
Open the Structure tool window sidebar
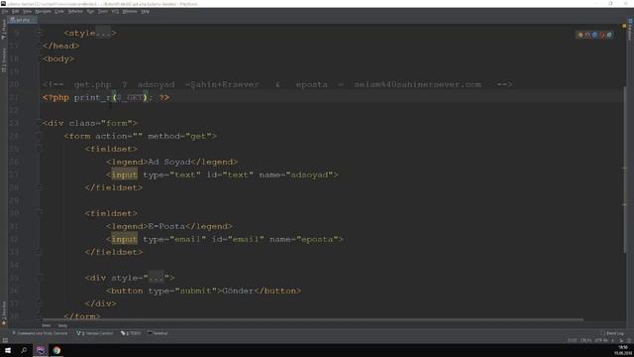click(x=4, y=59)
